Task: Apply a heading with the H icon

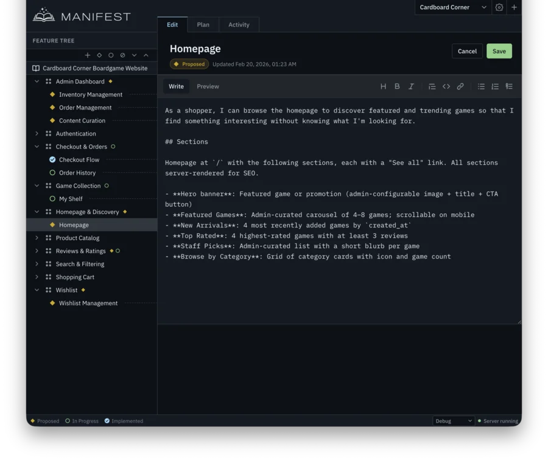Action: [384, 86]
